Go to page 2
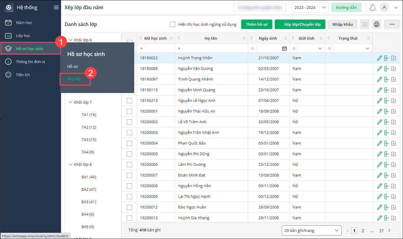This screenshot has width=403, height=239. 363,230
